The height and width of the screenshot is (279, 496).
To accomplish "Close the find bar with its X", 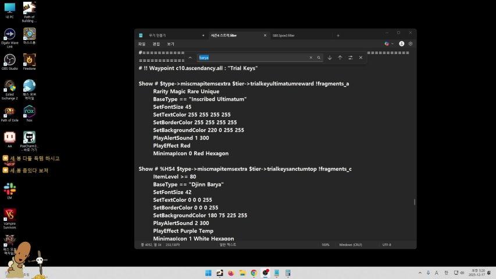I will click(361, 58).
